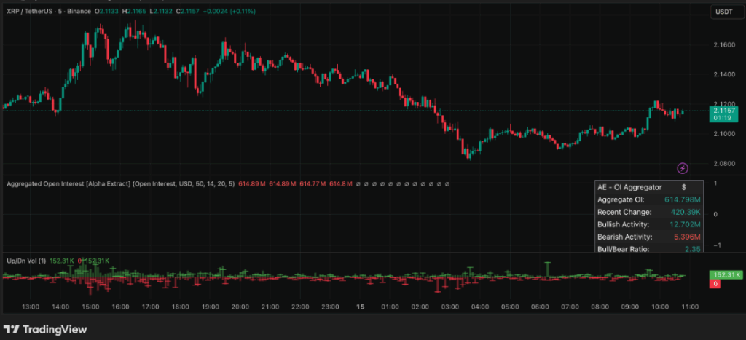746x340 pixels.
Task: Click the 01:00 time axis label
Action: [390, 307]
